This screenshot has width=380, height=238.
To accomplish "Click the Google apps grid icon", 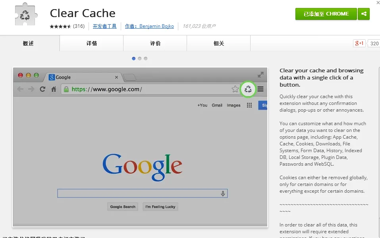I will point(249,105).
